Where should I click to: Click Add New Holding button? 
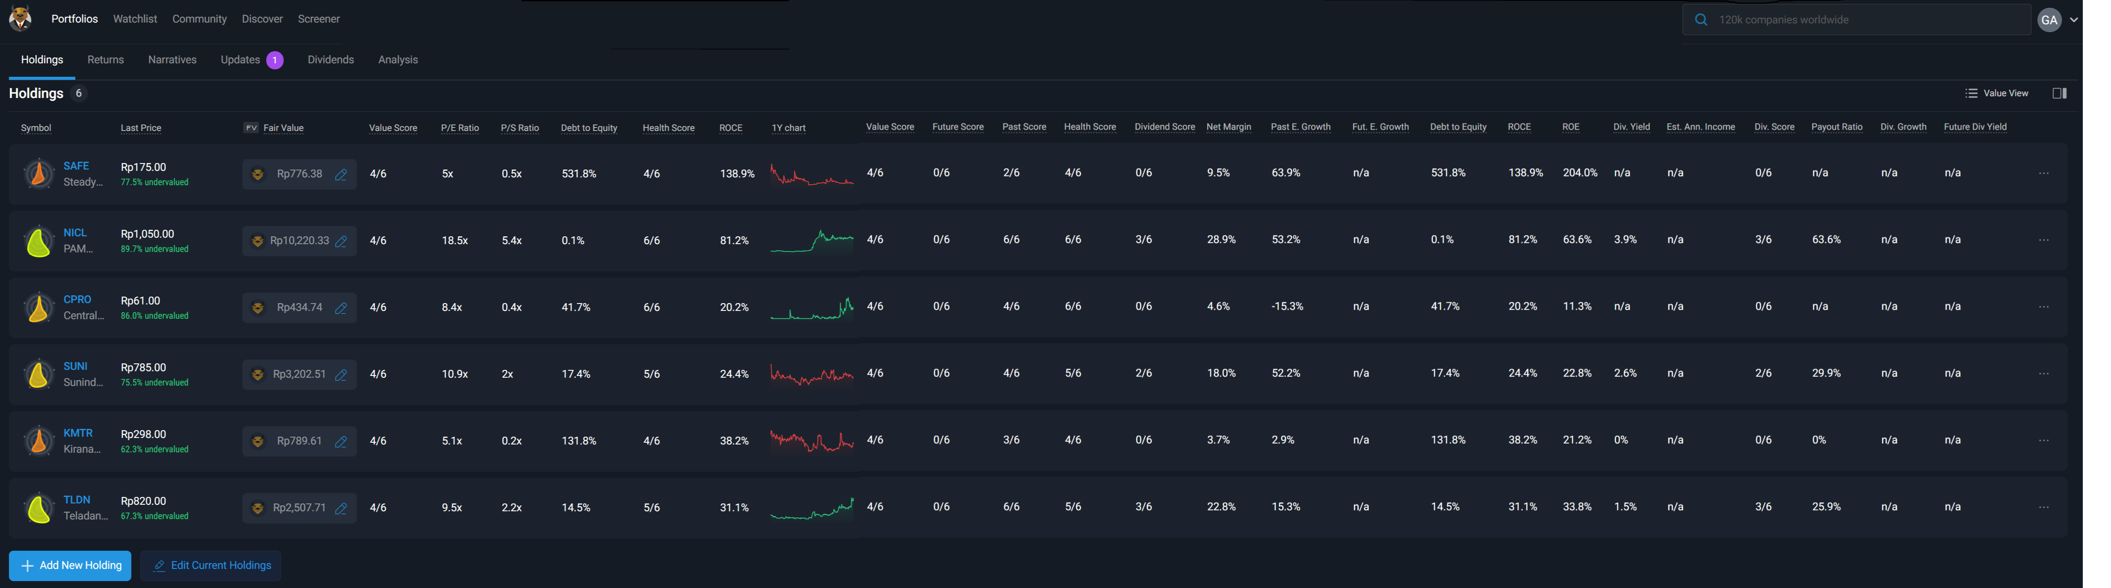pos(70,565)
